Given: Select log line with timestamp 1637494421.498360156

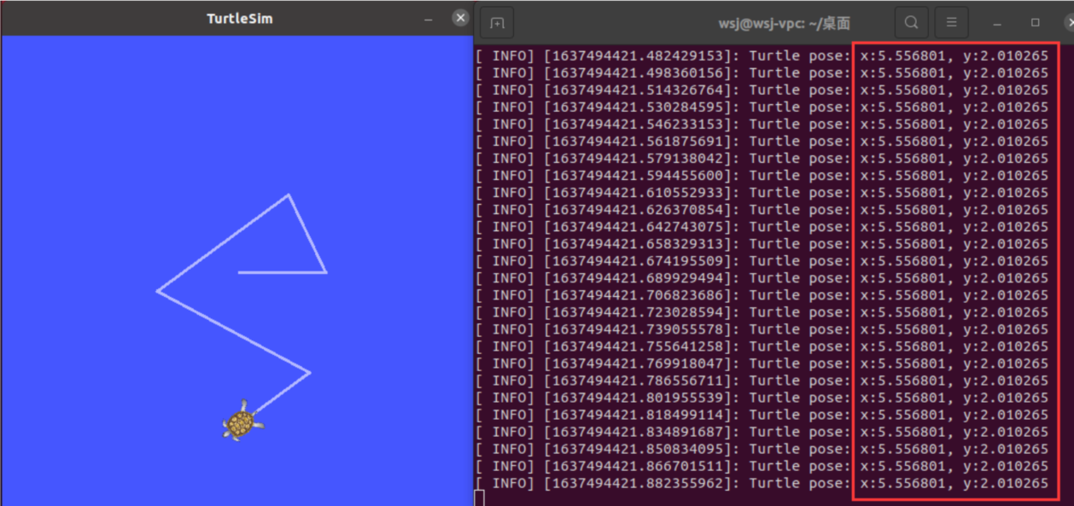Looking at the screenshot, I should (x=762, y=73).
